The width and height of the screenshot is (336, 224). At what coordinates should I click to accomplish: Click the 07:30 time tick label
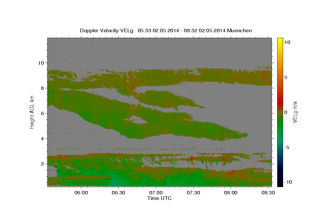point(193,193)
